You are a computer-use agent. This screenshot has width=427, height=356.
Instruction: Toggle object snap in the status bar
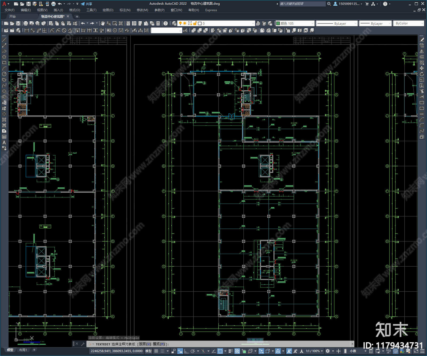[220, 351]
